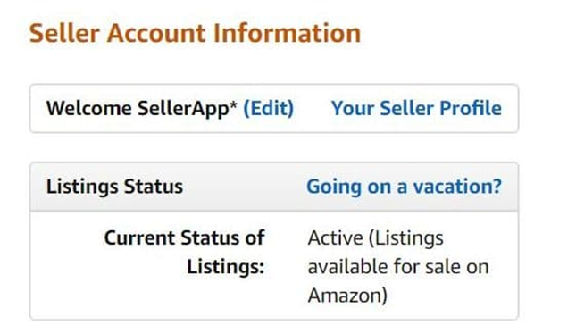Click the Seller Account Information heading
Screen dimensions: 576x333
click(x=195, y=33)
